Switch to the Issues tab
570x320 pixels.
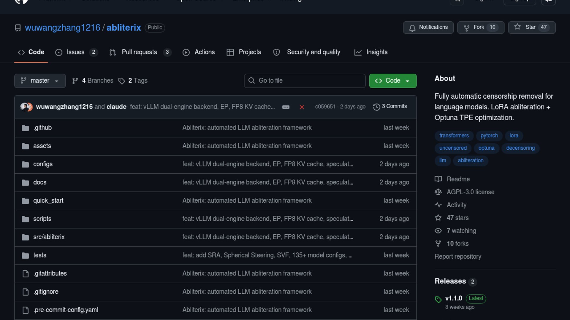pyautogui.click(x=75, y=52)
